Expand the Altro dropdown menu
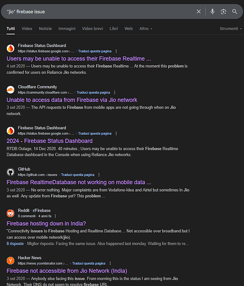The width and height of the screenshot is (244, 286). [146, 29]
